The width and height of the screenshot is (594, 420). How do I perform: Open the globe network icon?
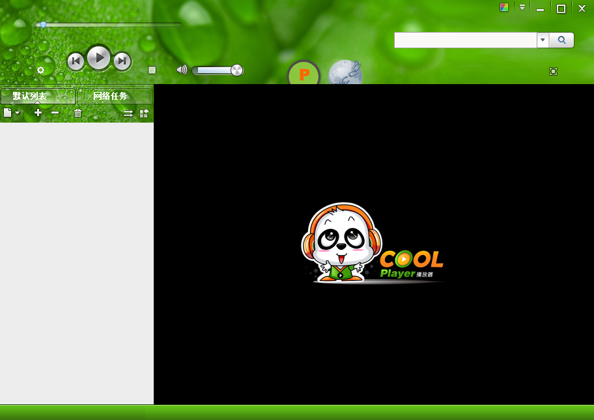[345, 72]
